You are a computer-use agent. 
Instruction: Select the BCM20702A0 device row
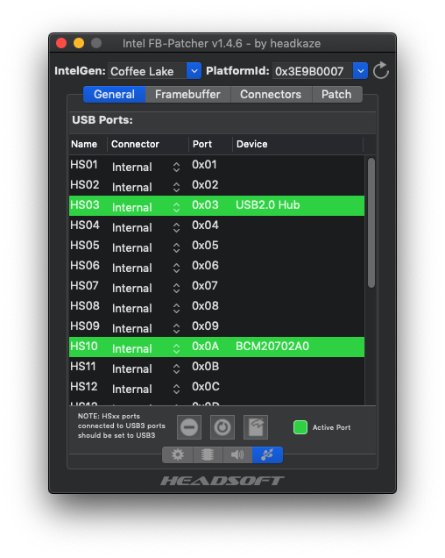point(217,347)
